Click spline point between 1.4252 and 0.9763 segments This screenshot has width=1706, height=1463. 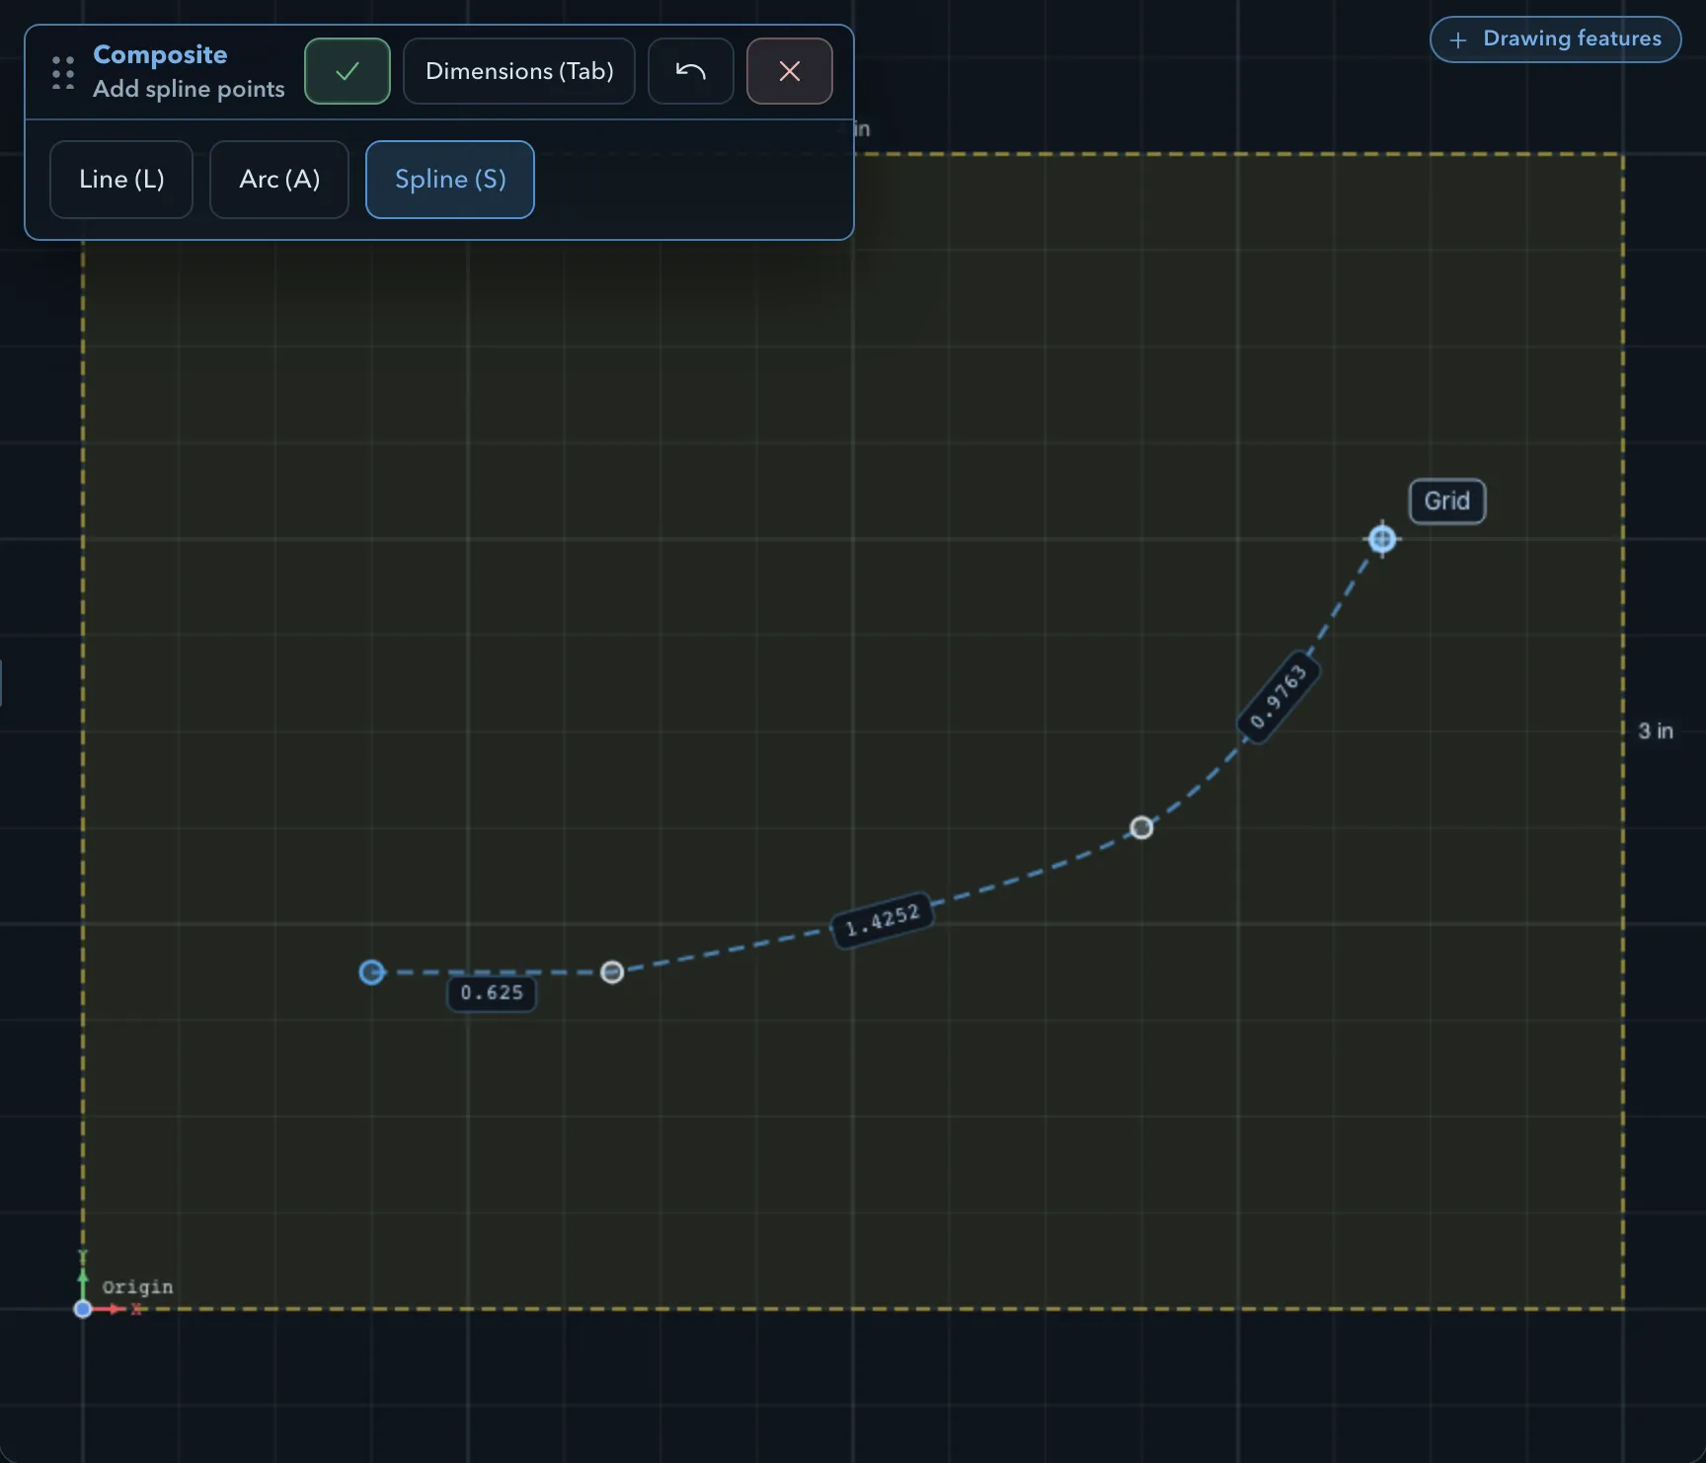[x=1141, y=827]
